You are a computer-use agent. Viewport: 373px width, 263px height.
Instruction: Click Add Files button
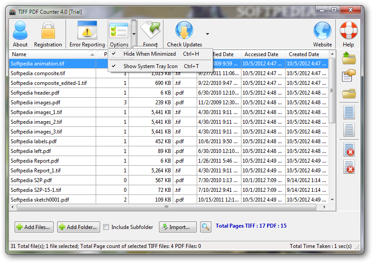[34, 227]
